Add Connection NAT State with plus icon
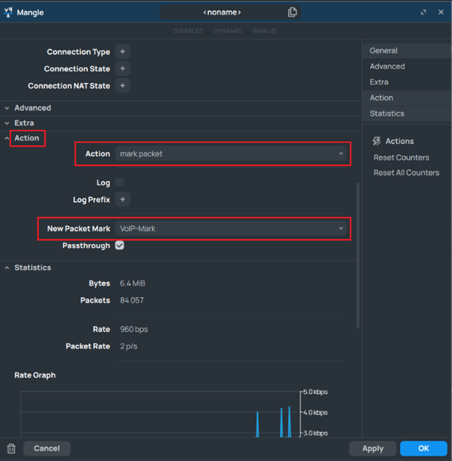The width and height of the screenshot is (452, 461). point(122,86)
